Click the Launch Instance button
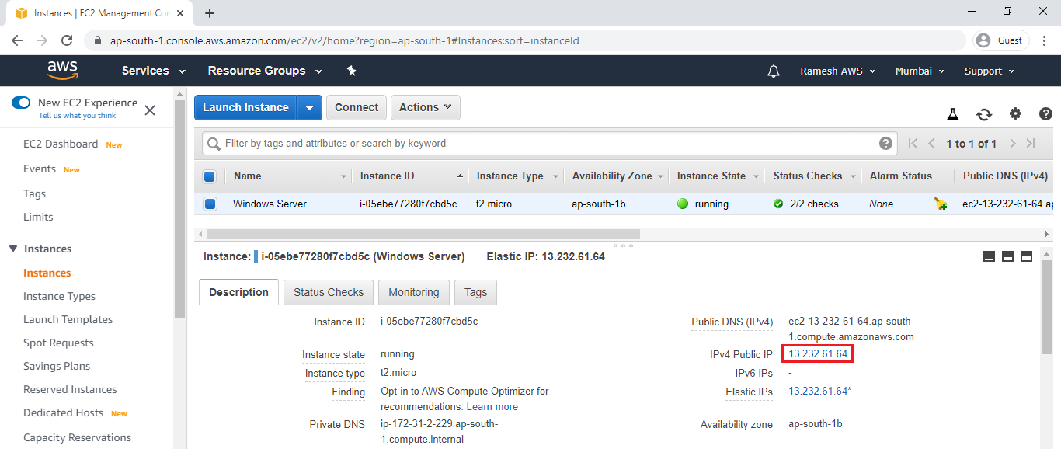Viewport: 1061px width, 449px height. pyautogui.click(x=245, y=108)
